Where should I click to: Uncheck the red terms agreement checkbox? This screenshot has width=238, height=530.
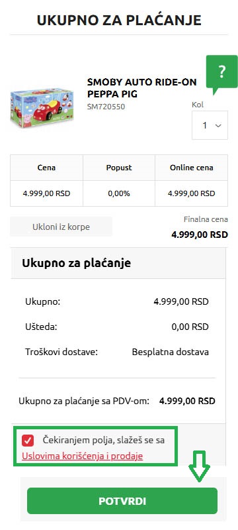point(28,441)
